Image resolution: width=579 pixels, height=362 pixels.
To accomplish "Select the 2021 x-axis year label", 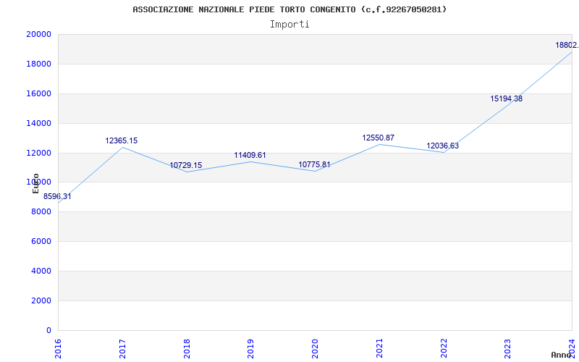I will point(379,348).
